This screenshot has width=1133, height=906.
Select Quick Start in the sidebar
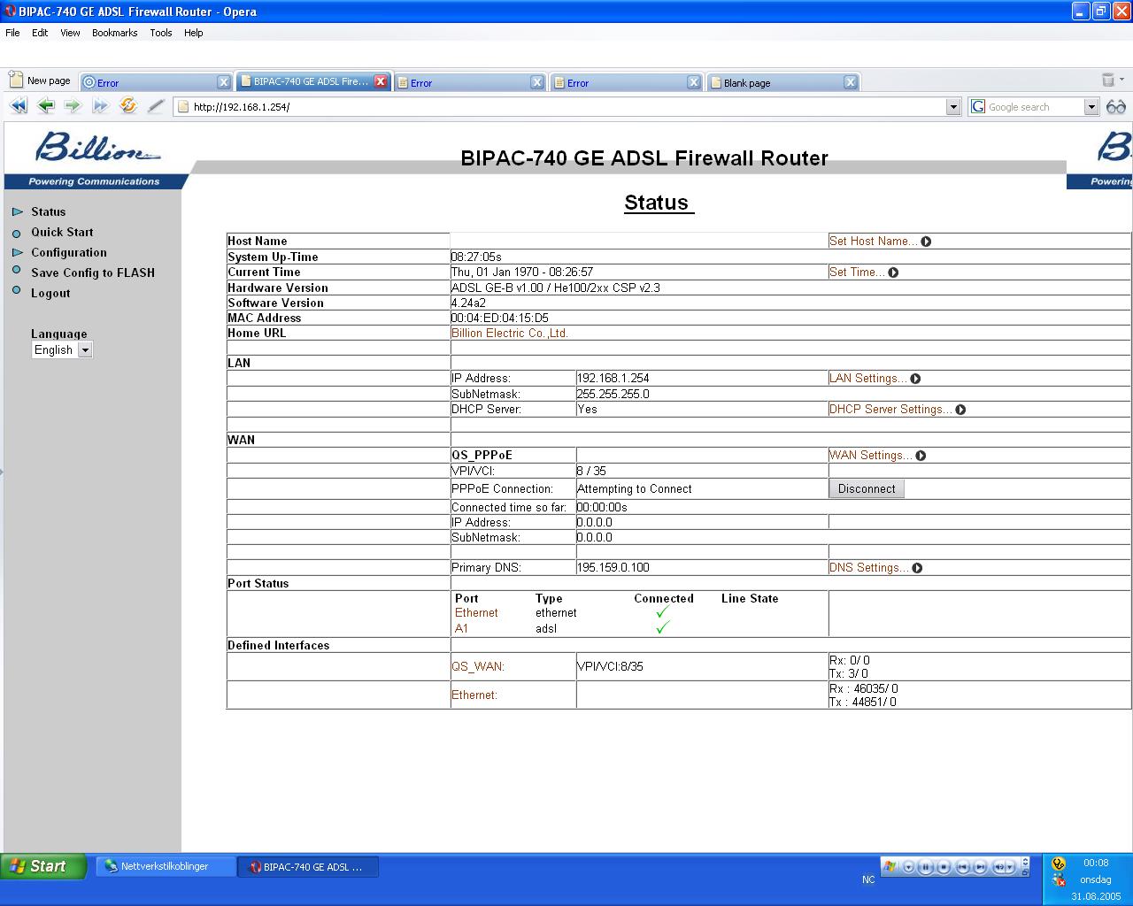(62, 233)
